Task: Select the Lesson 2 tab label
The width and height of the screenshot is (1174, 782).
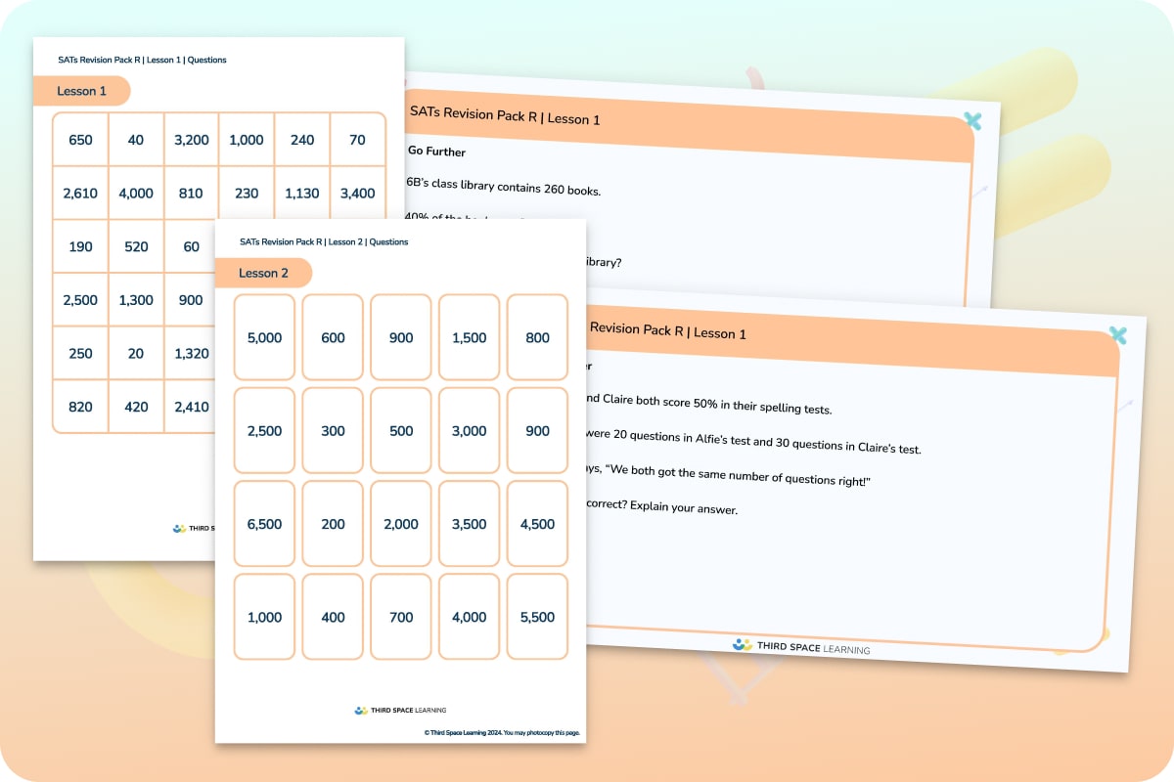Action: click(x=263, y=273)
